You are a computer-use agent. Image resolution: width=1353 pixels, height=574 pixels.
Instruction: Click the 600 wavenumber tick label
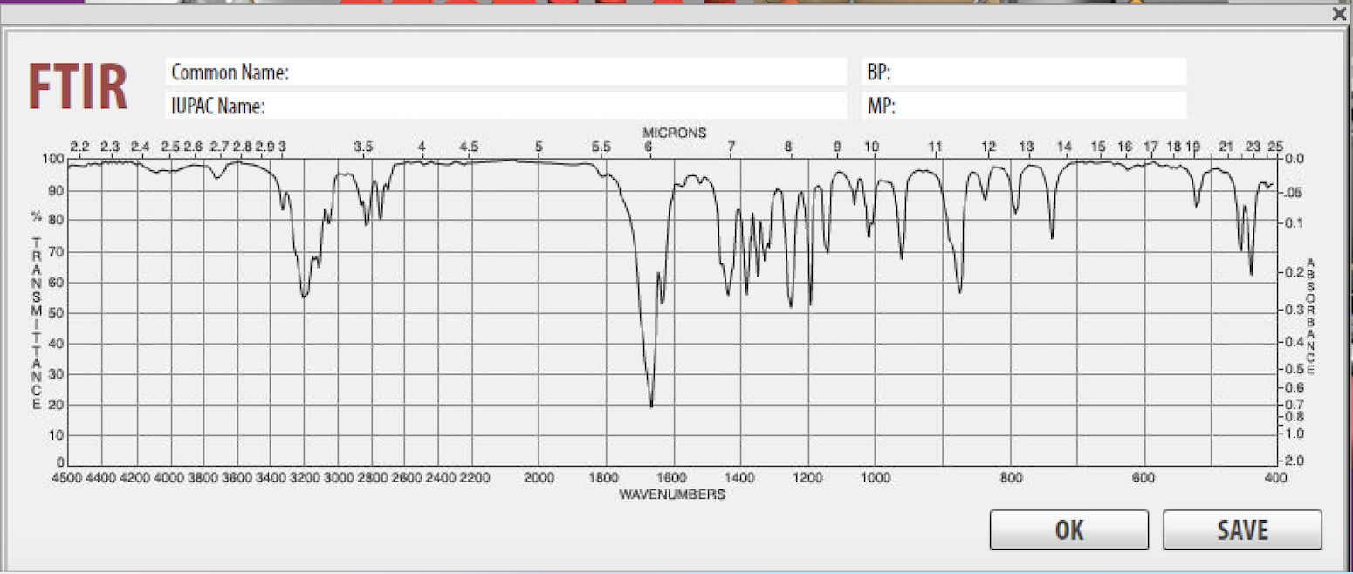[x=1144, y=478]
